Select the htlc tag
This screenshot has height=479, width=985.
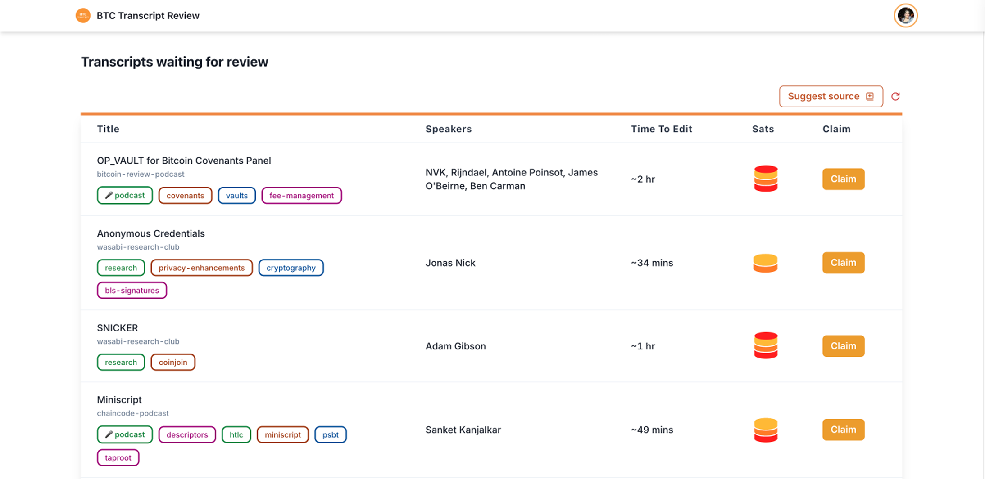coord(236,434)
